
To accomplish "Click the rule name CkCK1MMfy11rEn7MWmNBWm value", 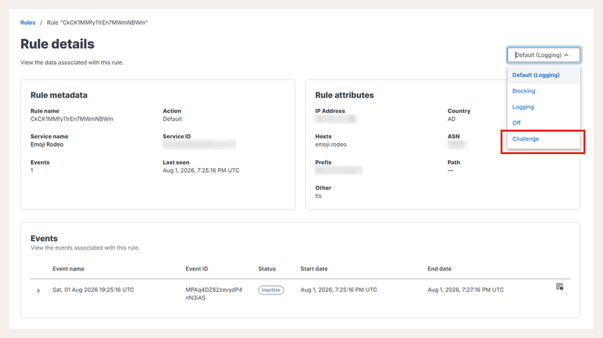I will point(72,119).
